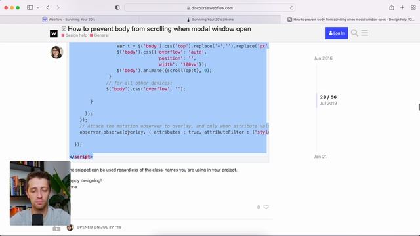Click the 'for all other devices' comment
The height and width of the screenshot is (236, 420).
click(139, 83)
